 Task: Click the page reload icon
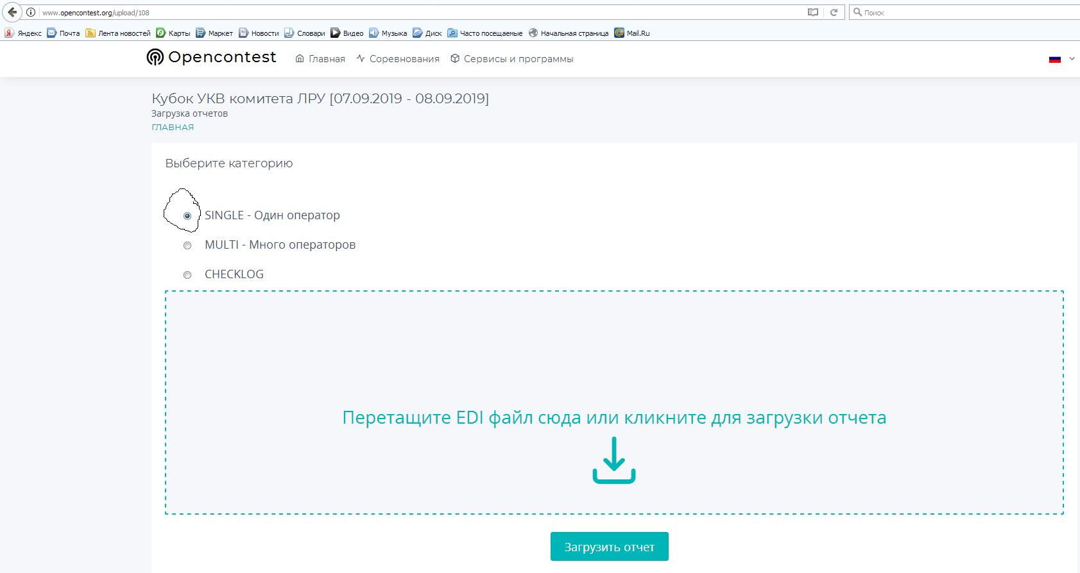pos(834,12)
